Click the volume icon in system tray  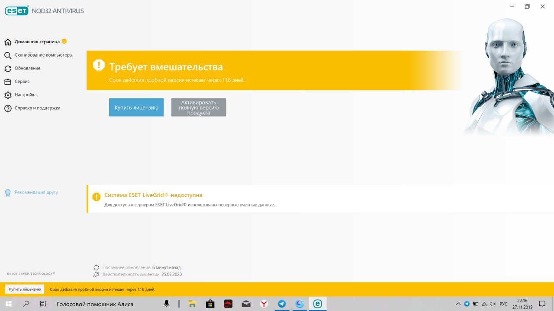pyautogui.click(x=493, y=304)
